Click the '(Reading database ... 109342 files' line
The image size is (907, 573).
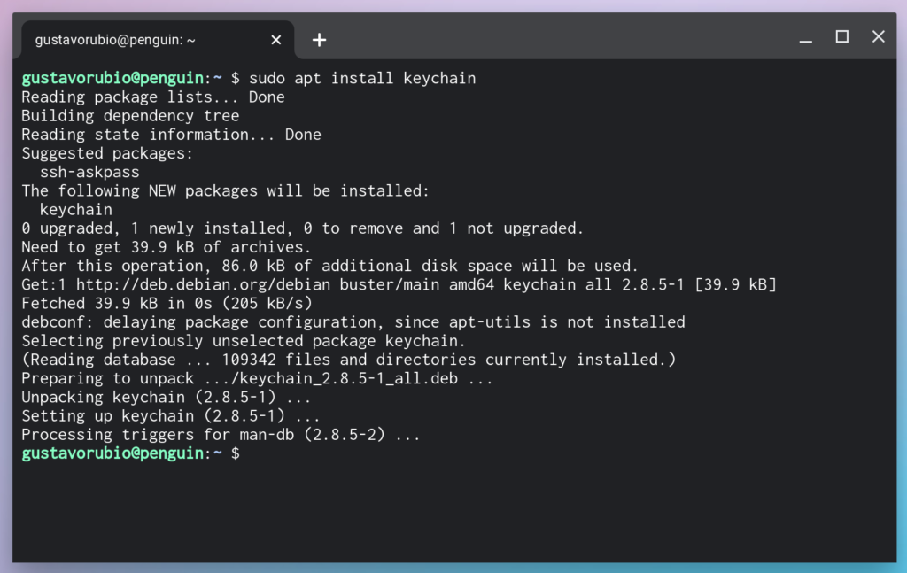click(x=348, y=360)
